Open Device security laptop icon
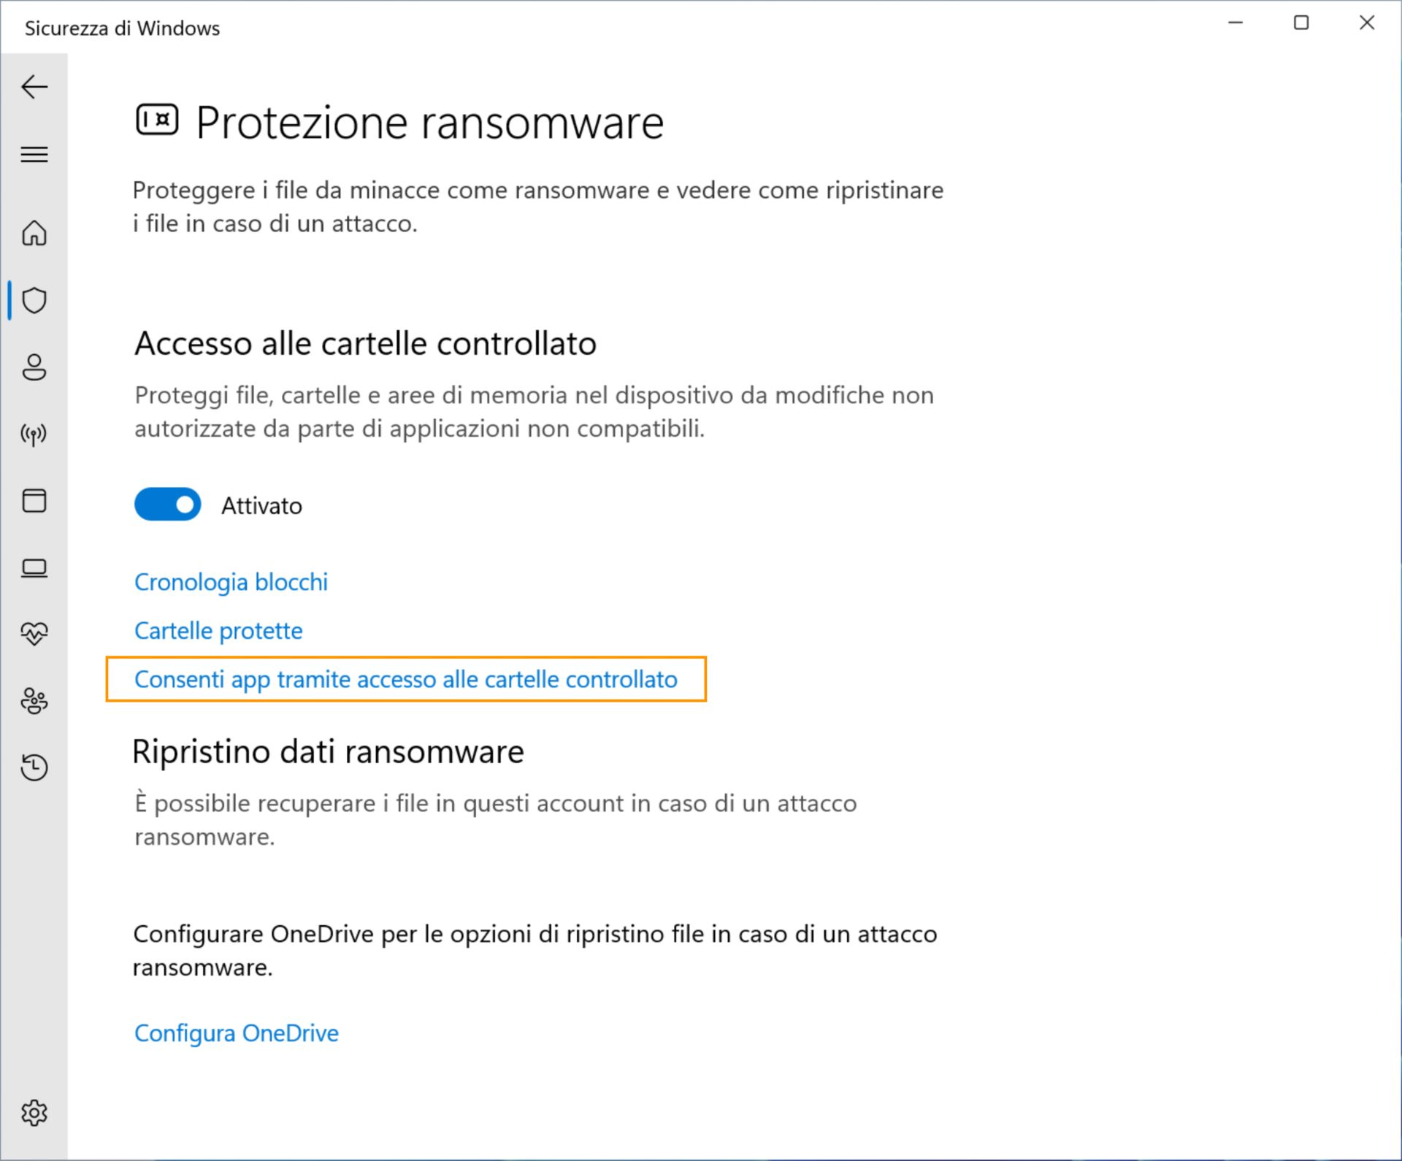Image resolution: width=1402 pixels, height=1161 pixels. coord(34,567)
